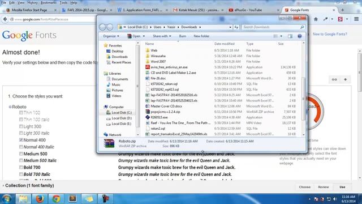Viewport: 362px width, 204px height.
Task: Click the Review button in Google Fonts
Action: coord(324,187)
